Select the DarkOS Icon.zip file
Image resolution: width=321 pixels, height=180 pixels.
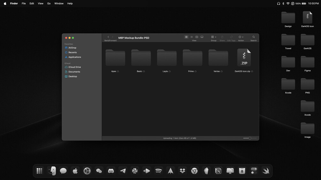(x=244, y=61)
